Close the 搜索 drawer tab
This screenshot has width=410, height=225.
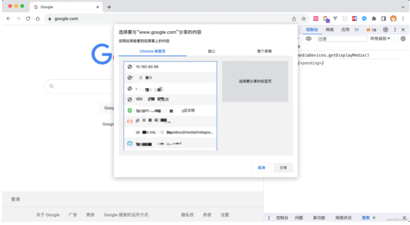point(374,217)
